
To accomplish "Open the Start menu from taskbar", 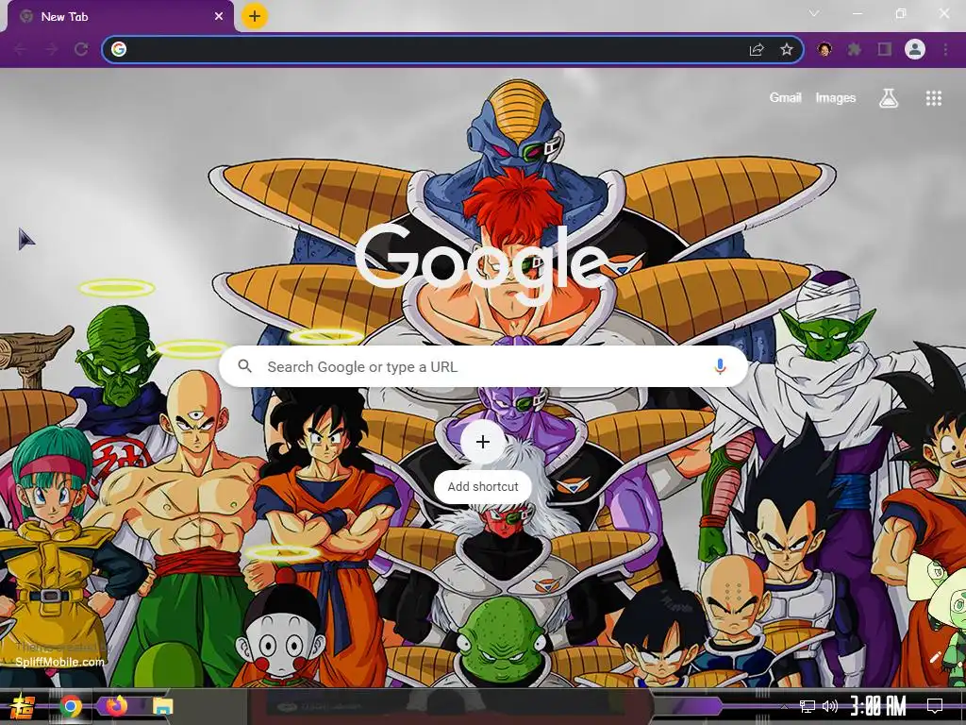I will point(22,706).
